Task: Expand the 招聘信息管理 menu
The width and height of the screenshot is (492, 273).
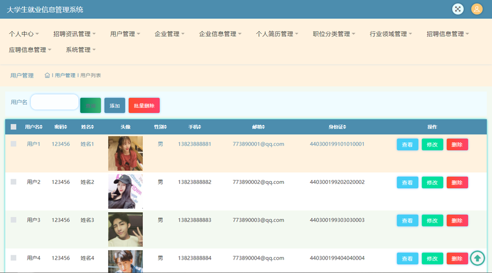Action: 448,34
